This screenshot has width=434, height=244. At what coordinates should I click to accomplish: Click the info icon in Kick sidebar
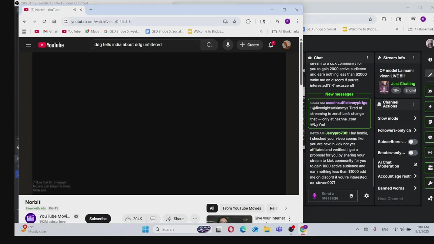tap(430, 60)
